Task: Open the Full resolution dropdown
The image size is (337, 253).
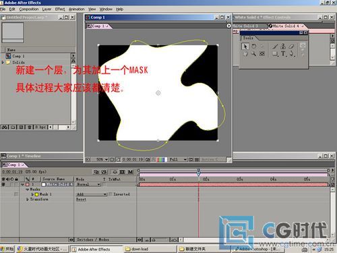Action: tap(178, 159)
